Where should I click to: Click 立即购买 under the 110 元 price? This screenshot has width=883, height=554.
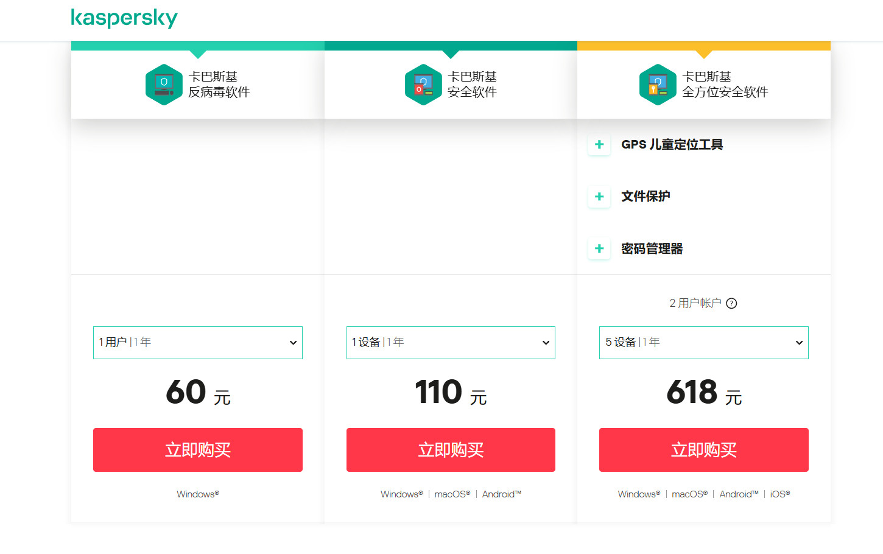pyautogui.click(x=451, y=450)
